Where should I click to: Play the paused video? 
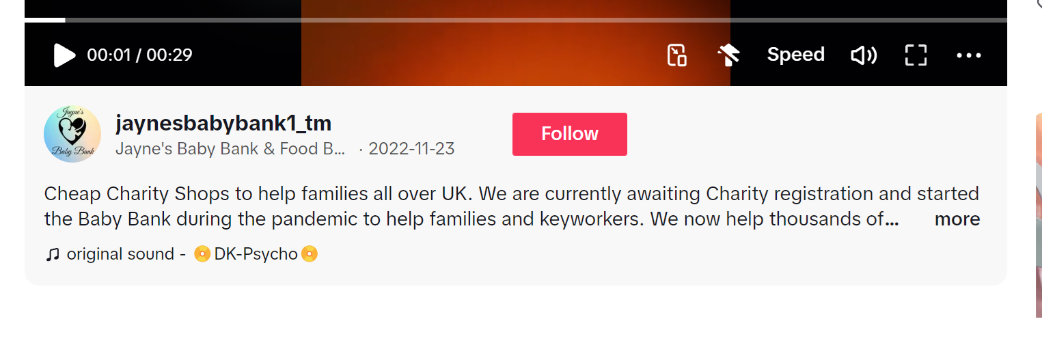(x=64, y=55)
